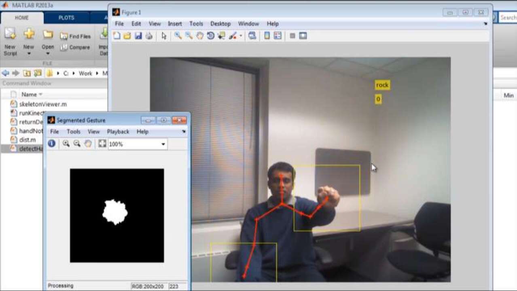Click the Save Figure floppy disk icon
Image resolution: width=517 pixels, height=291 pixels.
pos(138,36)
